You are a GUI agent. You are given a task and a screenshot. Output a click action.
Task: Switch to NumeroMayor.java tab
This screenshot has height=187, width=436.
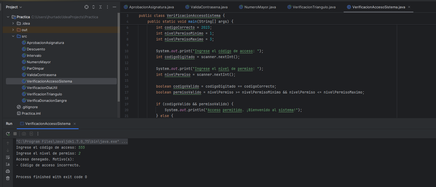tap(258, 7)
